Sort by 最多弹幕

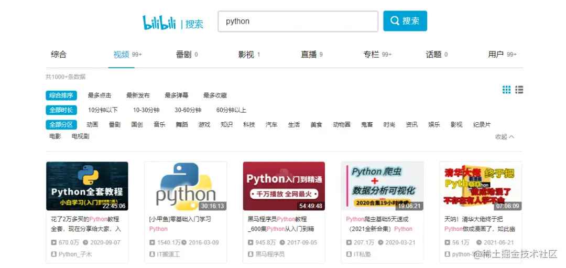coord(177,95)
